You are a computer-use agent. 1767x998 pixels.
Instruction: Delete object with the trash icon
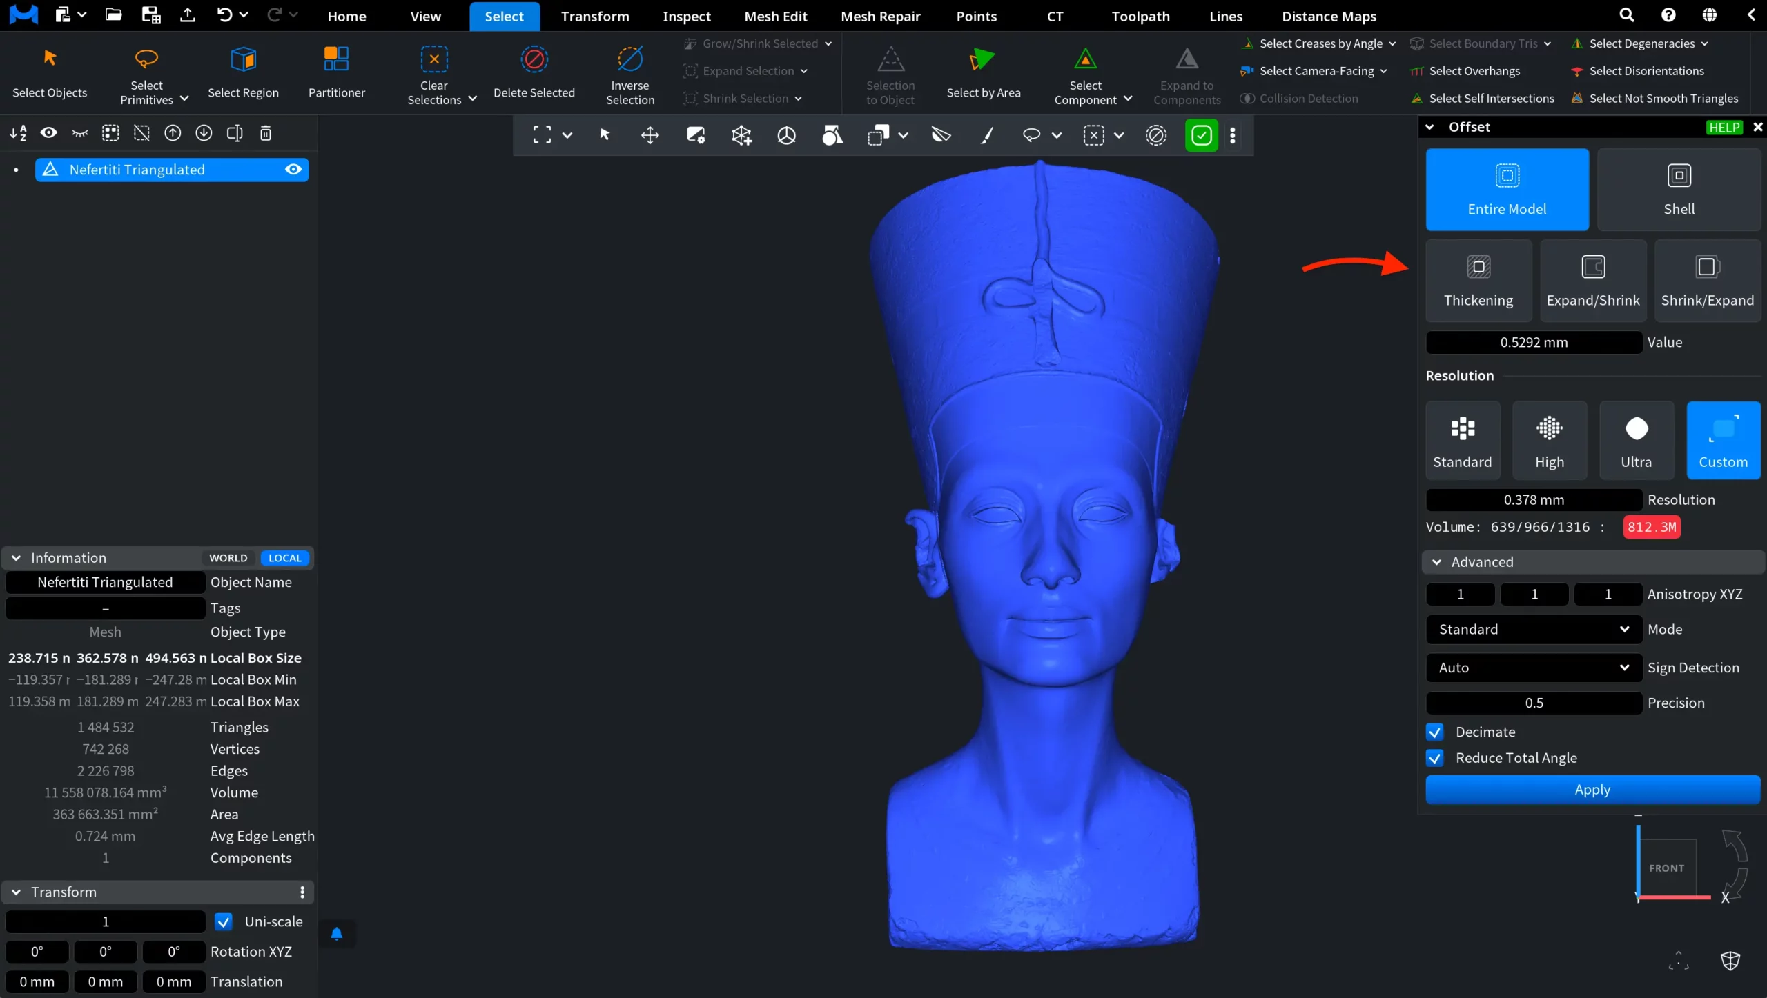pos(266,133)
